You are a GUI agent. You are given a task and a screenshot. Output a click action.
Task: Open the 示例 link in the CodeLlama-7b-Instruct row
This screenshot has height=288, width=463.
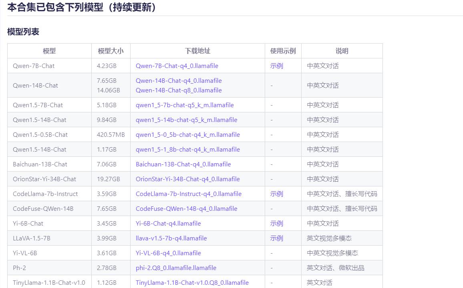pyautogui.click(x=276, y=194)
